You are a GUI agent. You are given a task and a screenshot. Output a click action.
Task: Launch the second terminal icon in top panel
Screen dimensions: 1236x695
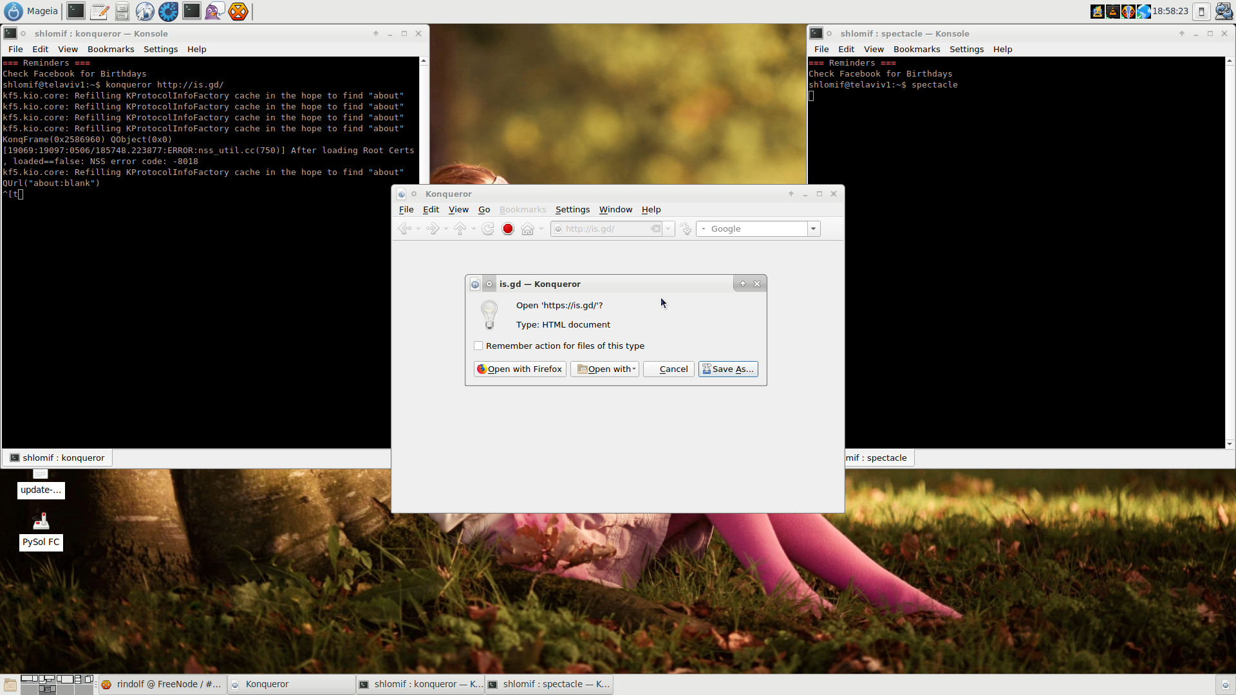pyautogui.click(x=191, y=11)
